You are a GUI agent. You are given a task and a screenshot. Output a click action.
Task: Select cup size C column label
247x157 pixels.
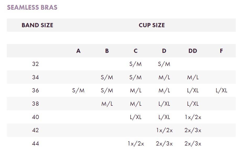point(136,51)
